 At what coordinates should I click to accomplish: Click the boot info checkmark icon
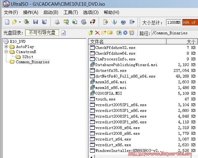[x=63, y=33]
